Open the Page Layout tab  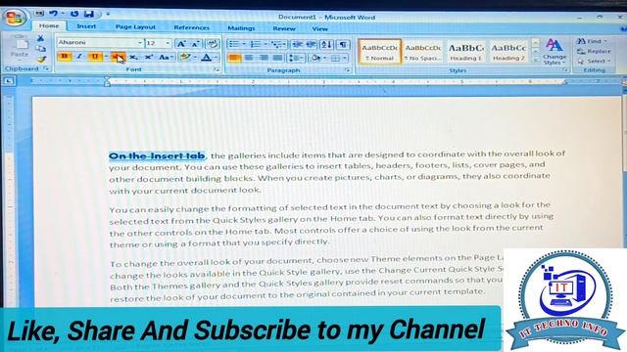(135, 27)
